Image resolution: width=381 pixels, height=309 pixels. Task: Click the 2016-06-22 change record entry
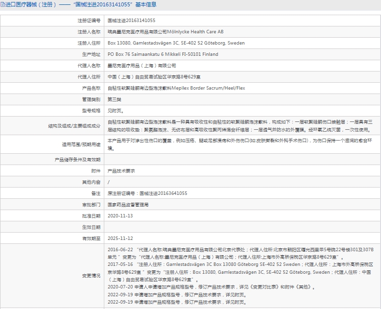pos(240,253)
